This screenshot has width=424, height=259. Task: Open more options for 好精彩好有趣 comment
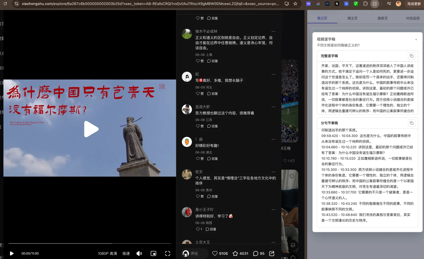(x=273, y=139)
